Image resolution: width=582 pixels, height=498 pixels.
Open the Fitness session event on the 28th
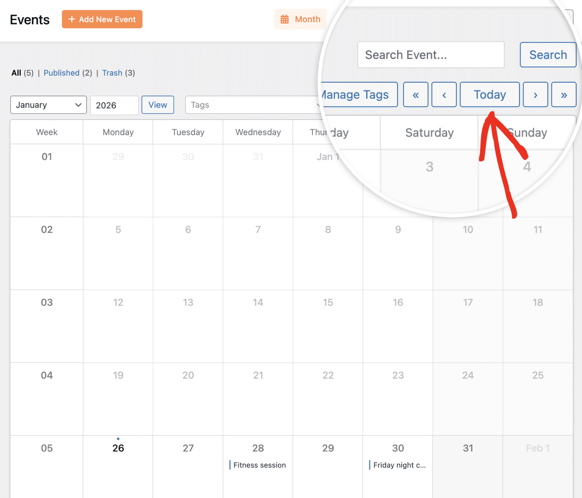click(259, 465)
